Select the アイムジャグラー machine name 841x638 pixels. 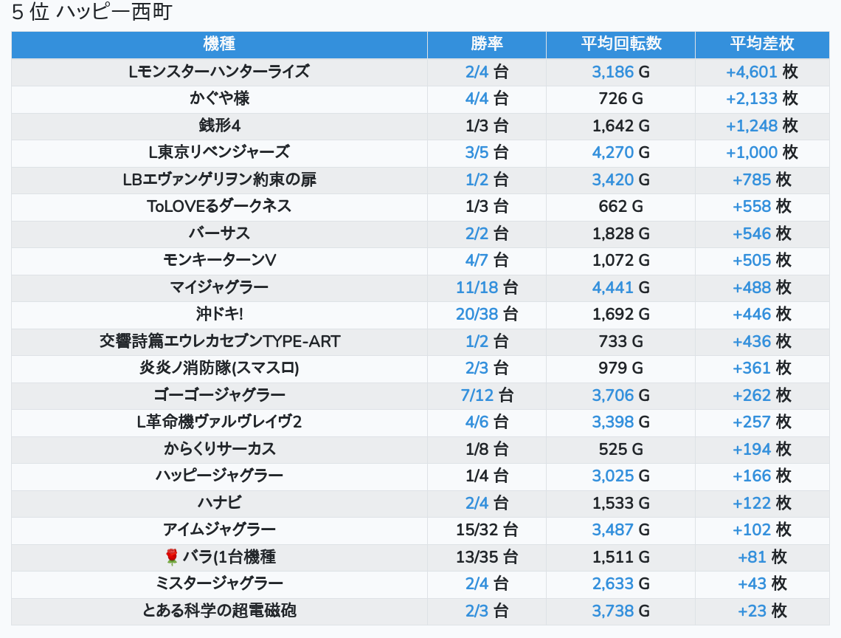(219, 529)
